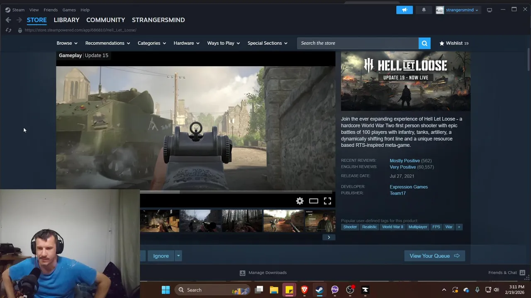531x298 pixels.
Task: Open the Games menu
Action: point(69,10)
